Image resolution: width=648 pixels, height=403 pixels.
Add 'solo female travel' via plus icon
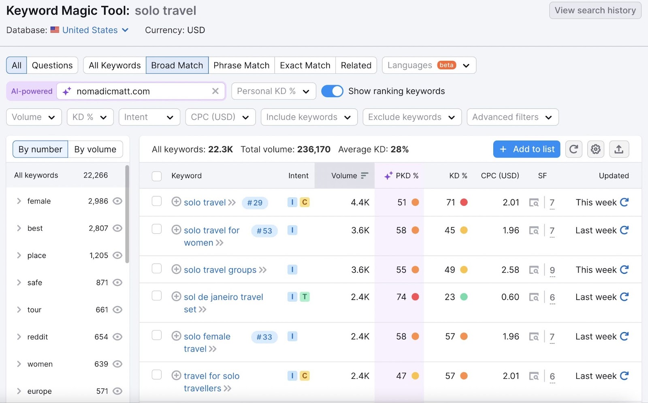[176, 336]
